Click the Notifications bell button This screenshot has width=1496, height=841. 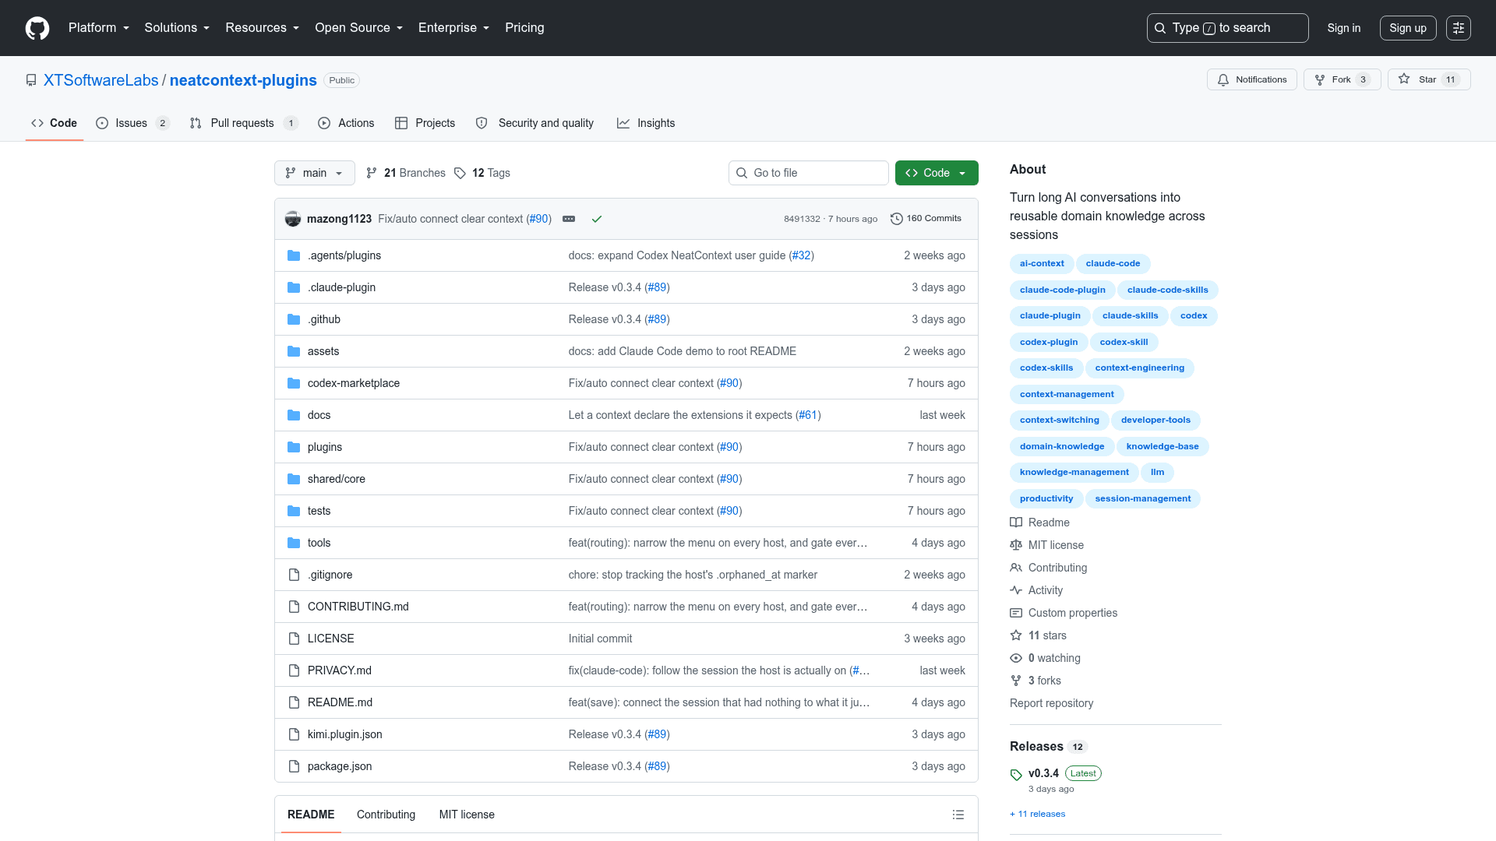[1251, 79]
